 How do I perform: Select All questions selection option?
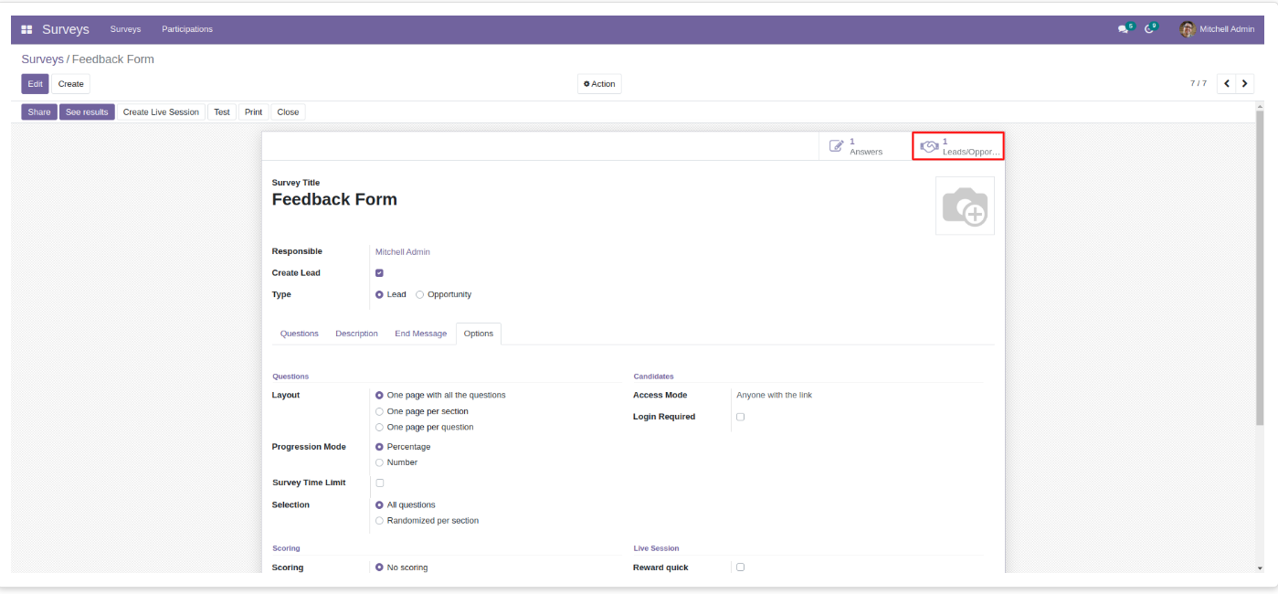pos(379,504)
